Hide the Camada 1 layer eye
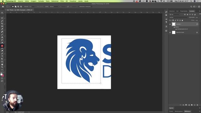 pyautogui.click(x=170, y=24)
